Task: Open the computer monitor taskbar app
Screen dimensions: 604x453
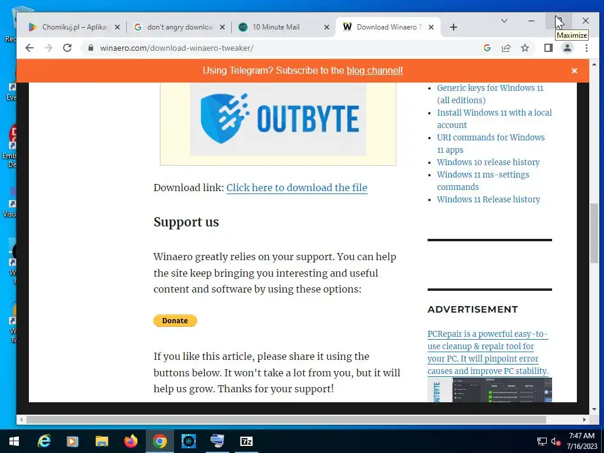Action: pyautogui.click(x=217, y=441)
